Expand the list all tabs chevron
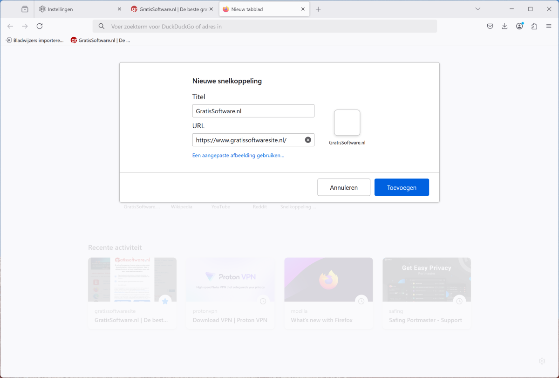This screenshot has height=378, width=559. (477, 9)
